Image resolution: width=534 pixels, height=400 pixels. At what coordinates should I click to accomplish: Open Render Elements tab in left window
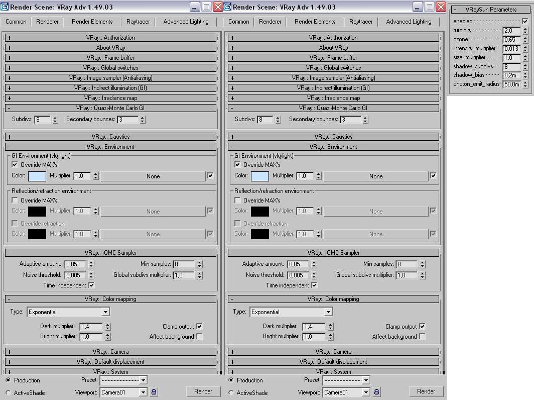click(92, 22)
